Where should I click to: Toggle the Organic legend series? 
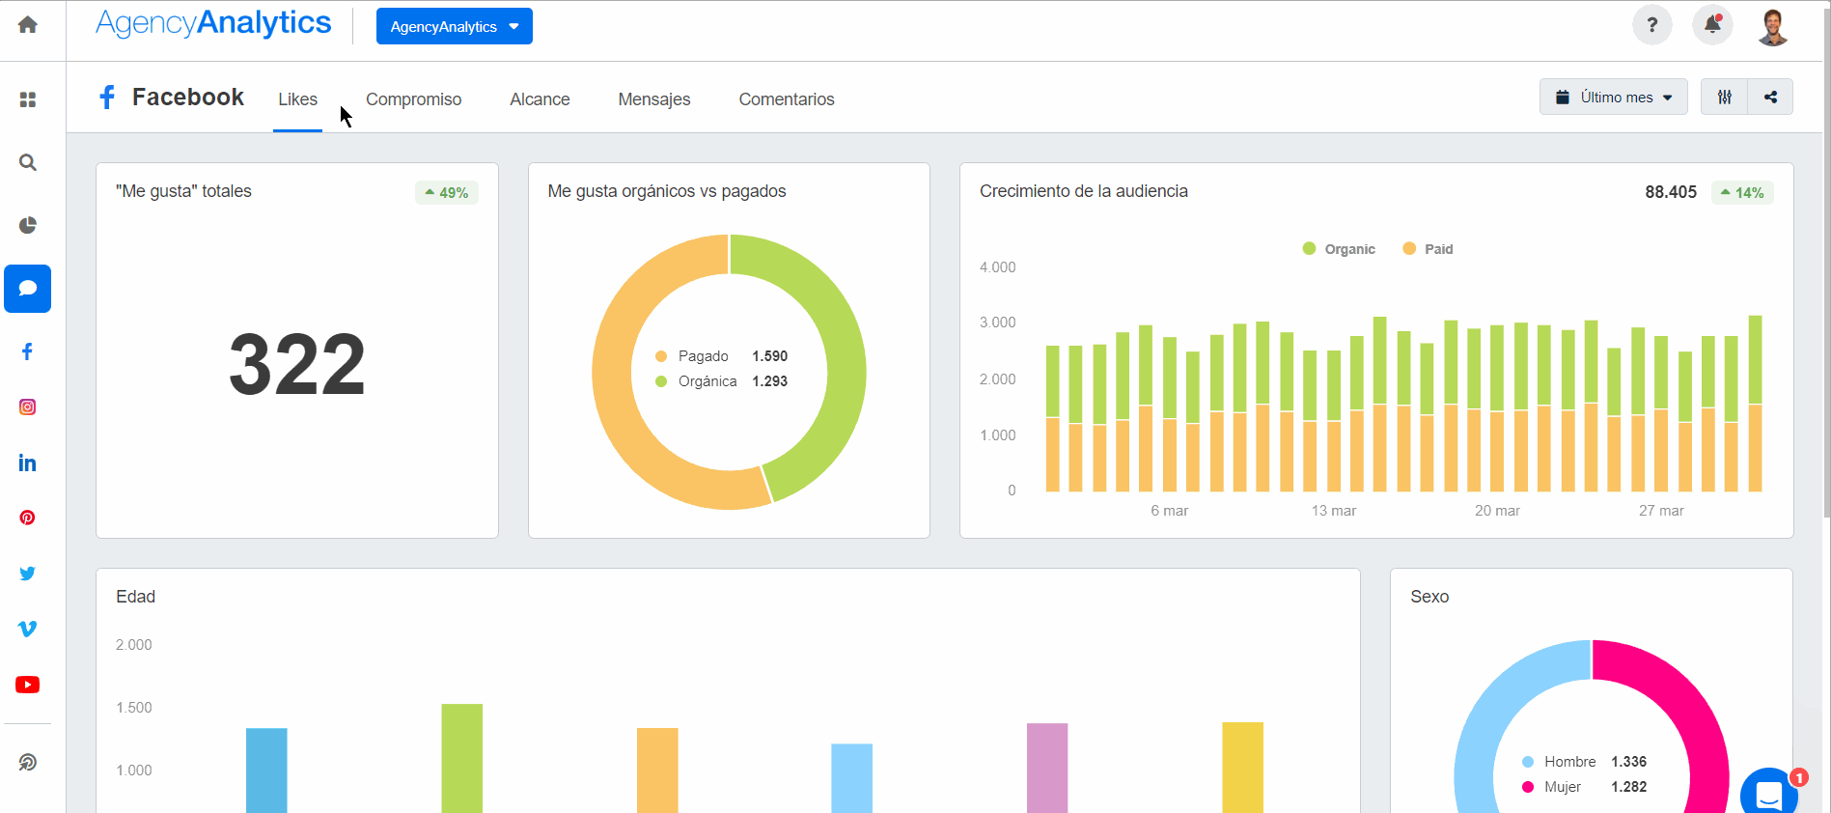[x=1339, y=249]
